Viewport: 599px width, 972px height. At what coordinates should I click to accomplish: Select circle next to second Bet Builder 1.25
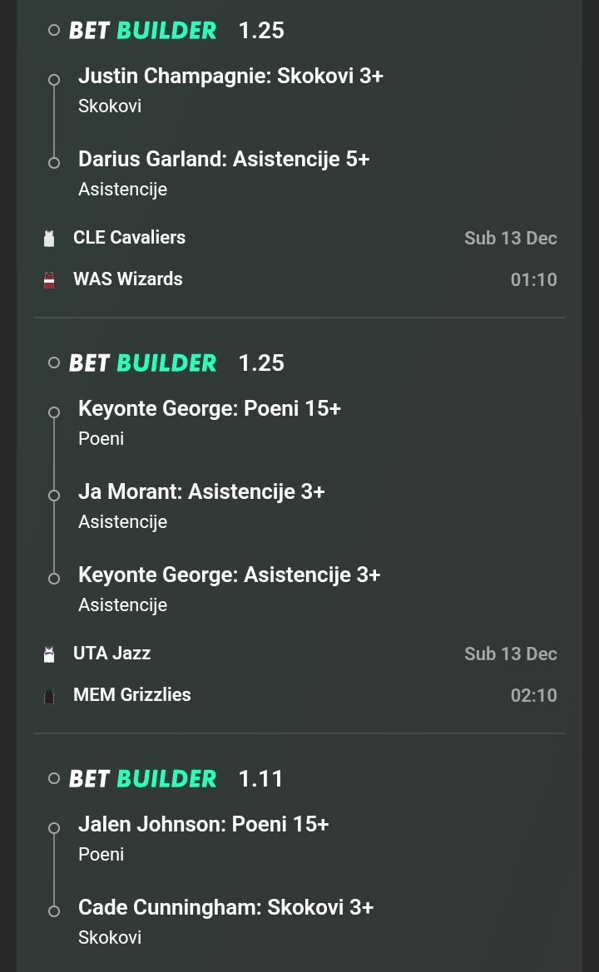coord(54,363)
